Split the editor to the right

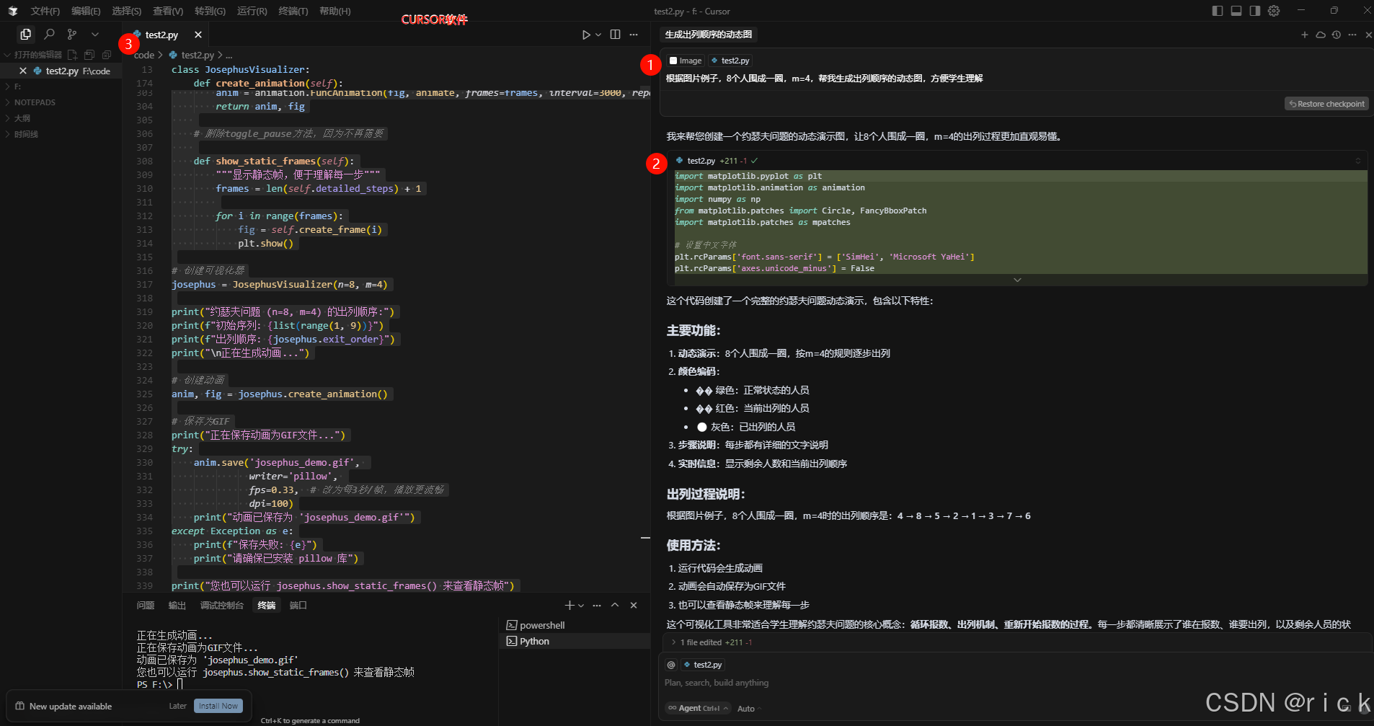(x=615, y=35)
